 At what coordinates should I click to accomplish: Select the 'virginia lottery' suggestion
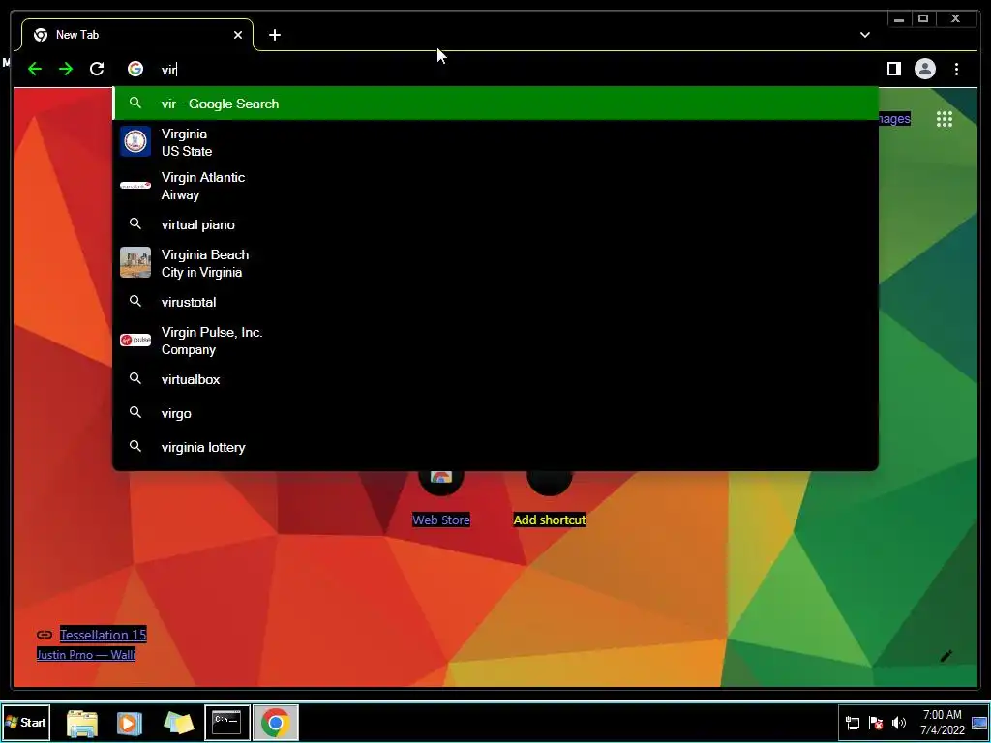[x=495, y=447]
